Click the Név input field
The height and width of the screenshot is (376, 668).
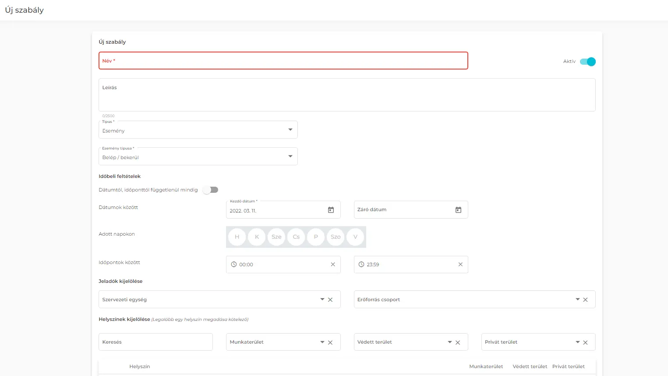coord(283,61)
